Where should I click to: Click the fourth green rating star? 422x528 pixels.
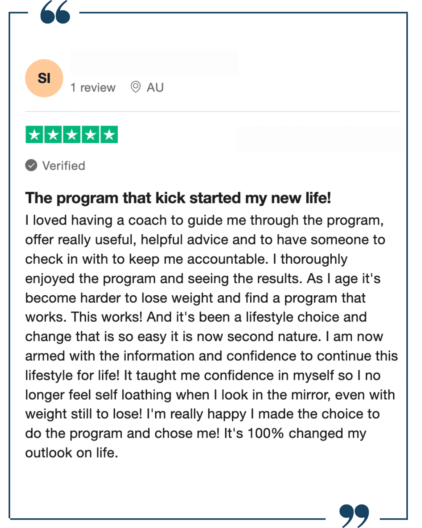pyautogui.click(x=91, y=135)
